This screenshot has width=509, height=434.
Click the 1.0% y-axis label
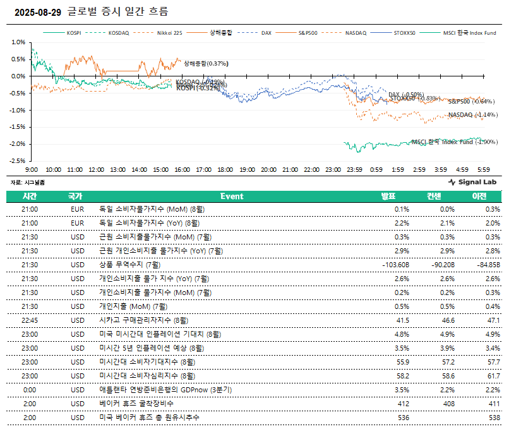tap(18, 42)
